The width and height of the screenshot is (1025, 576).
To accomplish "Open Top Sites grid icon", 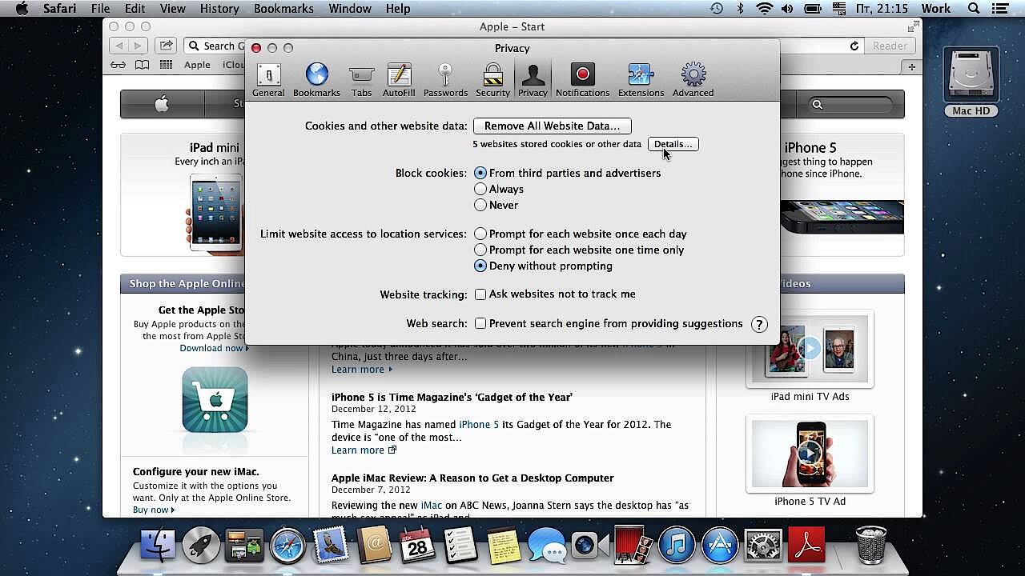I will pos(166,65).
